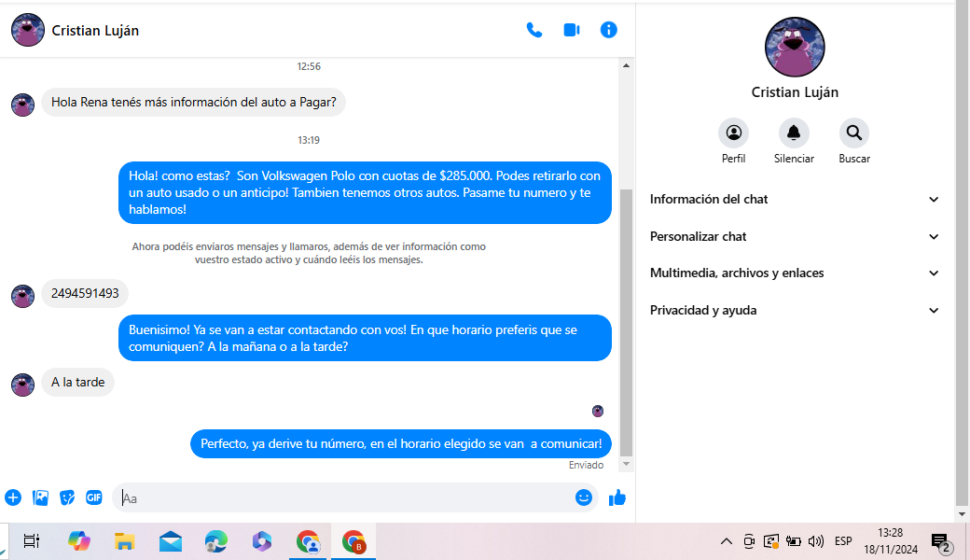This screenshot has width=970, height=560.
Task: Open File Explorer from the taskbar
Action: pos(125,541)
